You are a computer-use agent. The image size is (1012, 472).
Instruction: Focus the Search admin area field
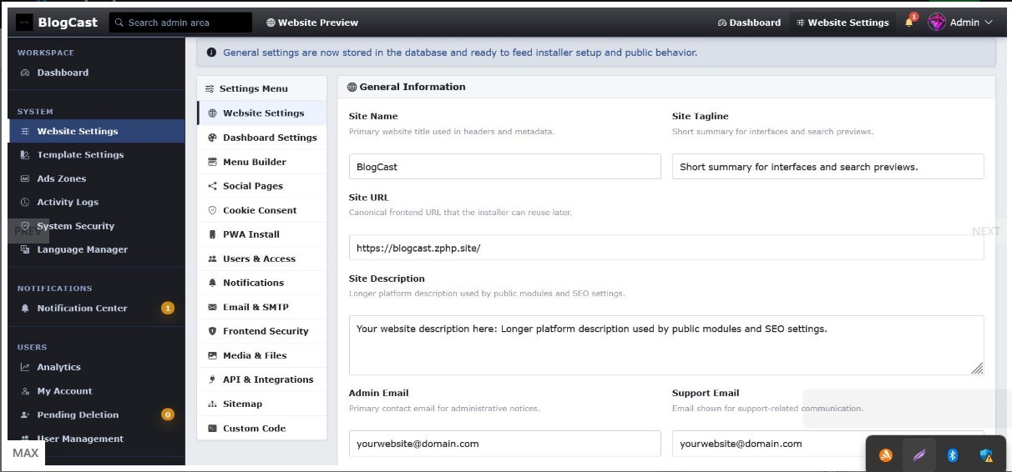click(180, 23)
